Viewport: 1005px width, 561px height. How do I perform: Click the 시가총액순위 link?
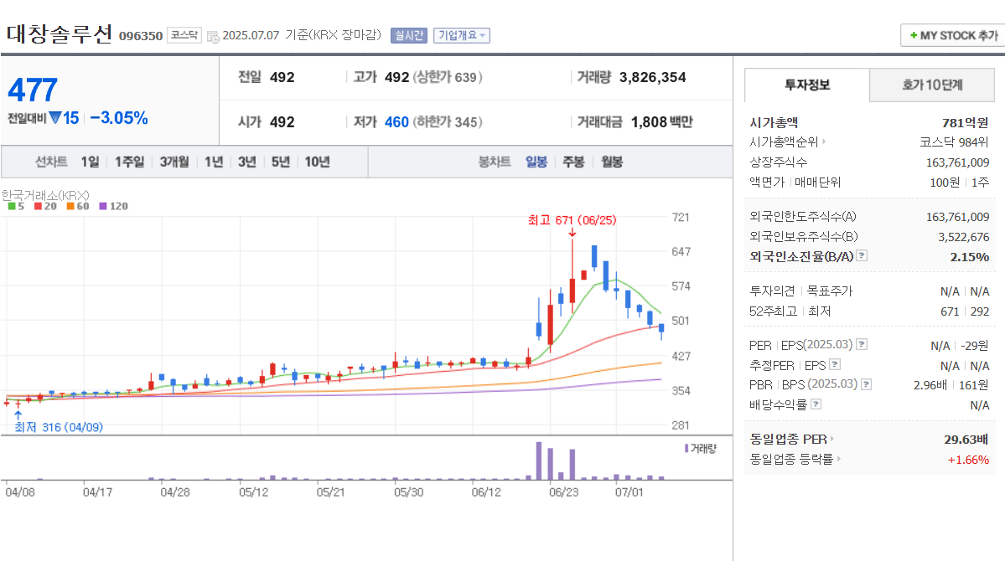(x=784, y=142)
